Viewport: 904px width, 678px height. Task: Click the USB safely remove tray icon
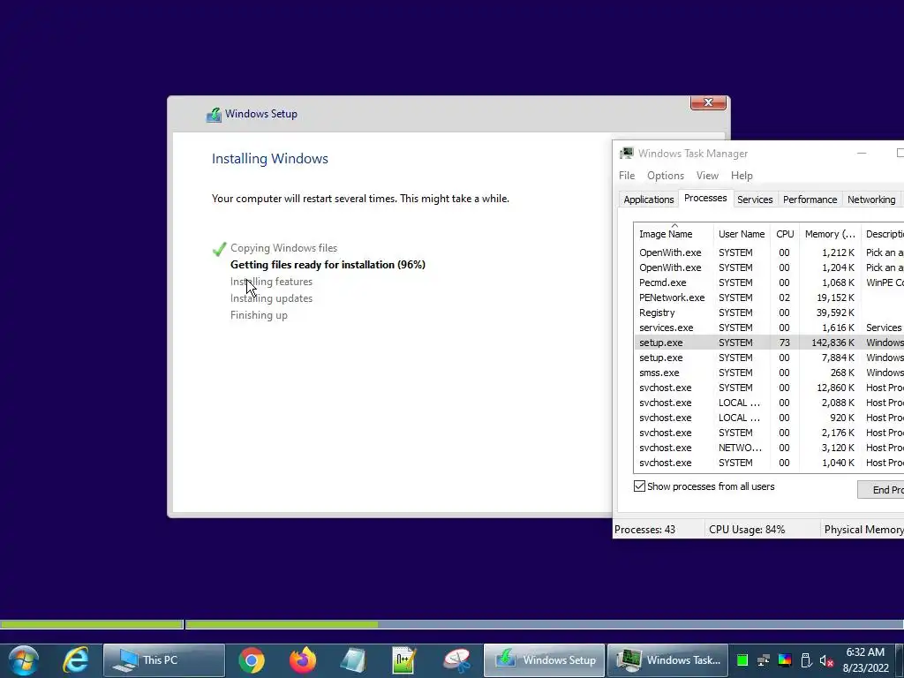[806, 660]
